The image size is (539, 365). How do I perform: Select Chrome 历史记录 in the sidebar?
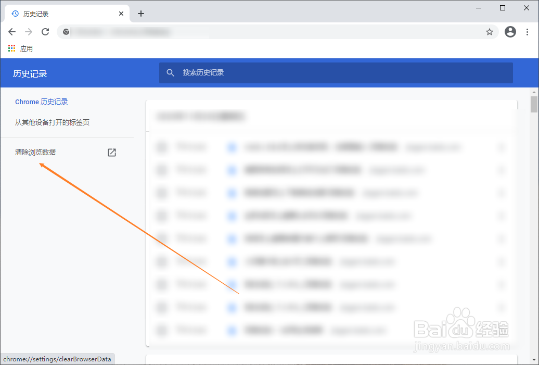click(41, 102)
